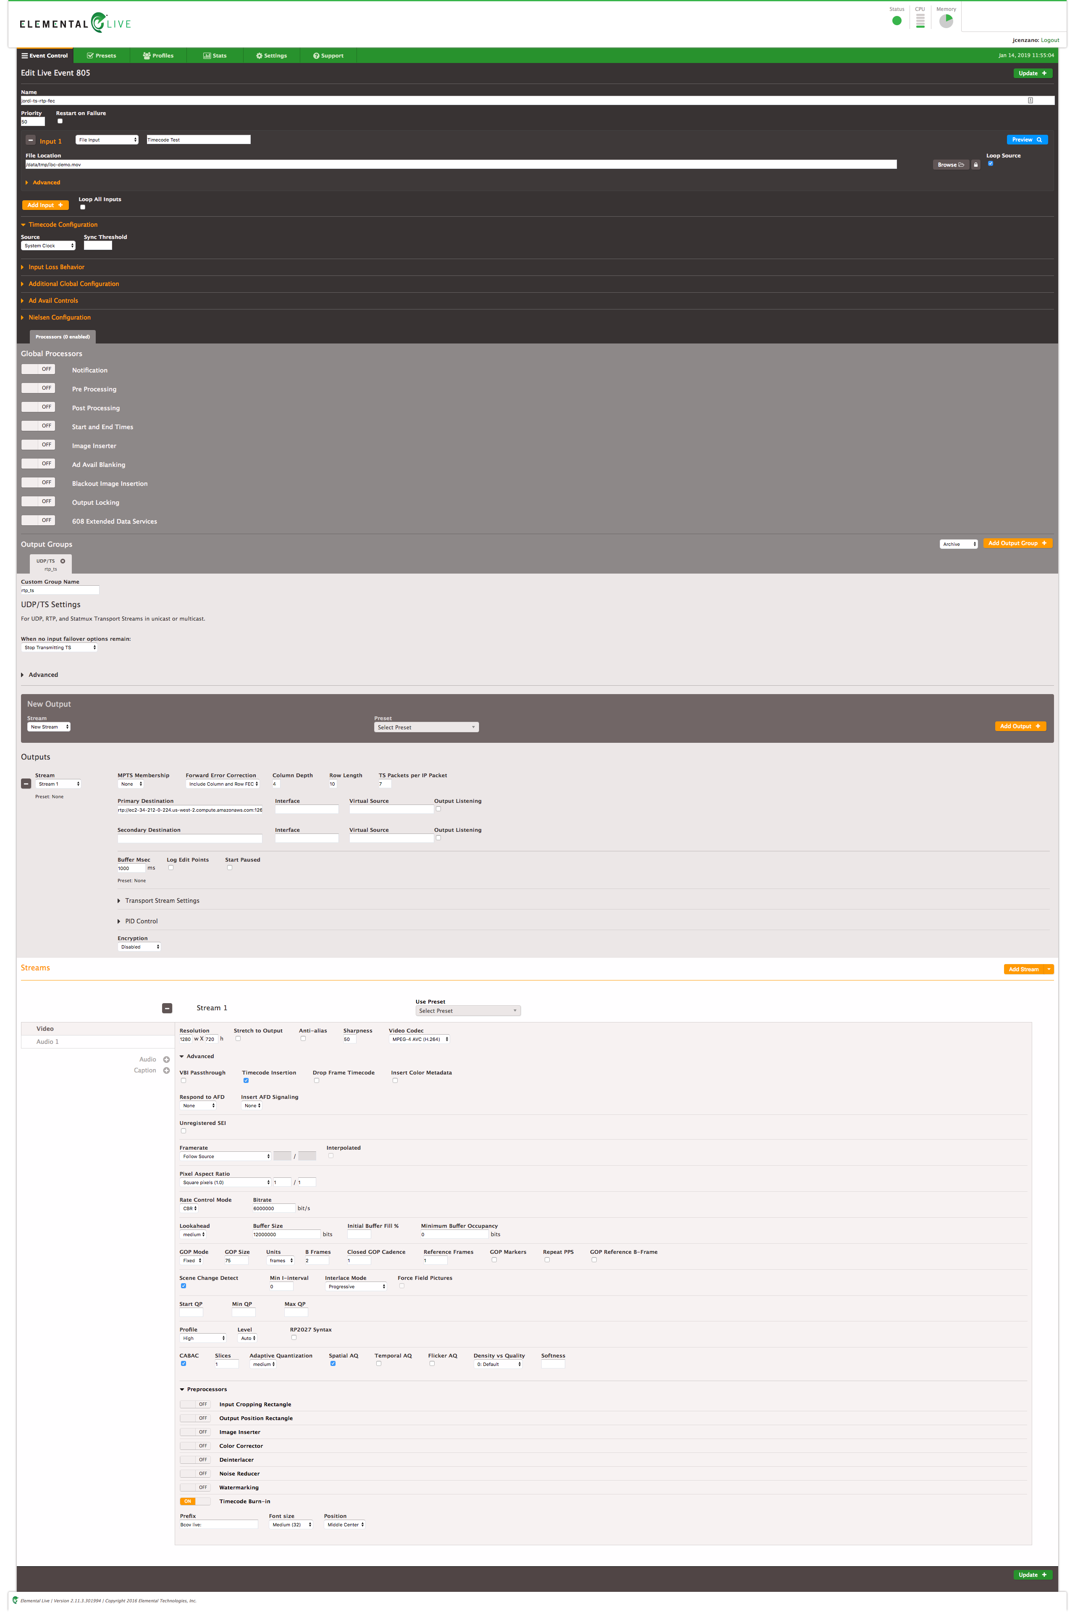Close the UDP/TS output group tab
1075x1612 pixels.
tap(63, 561)
